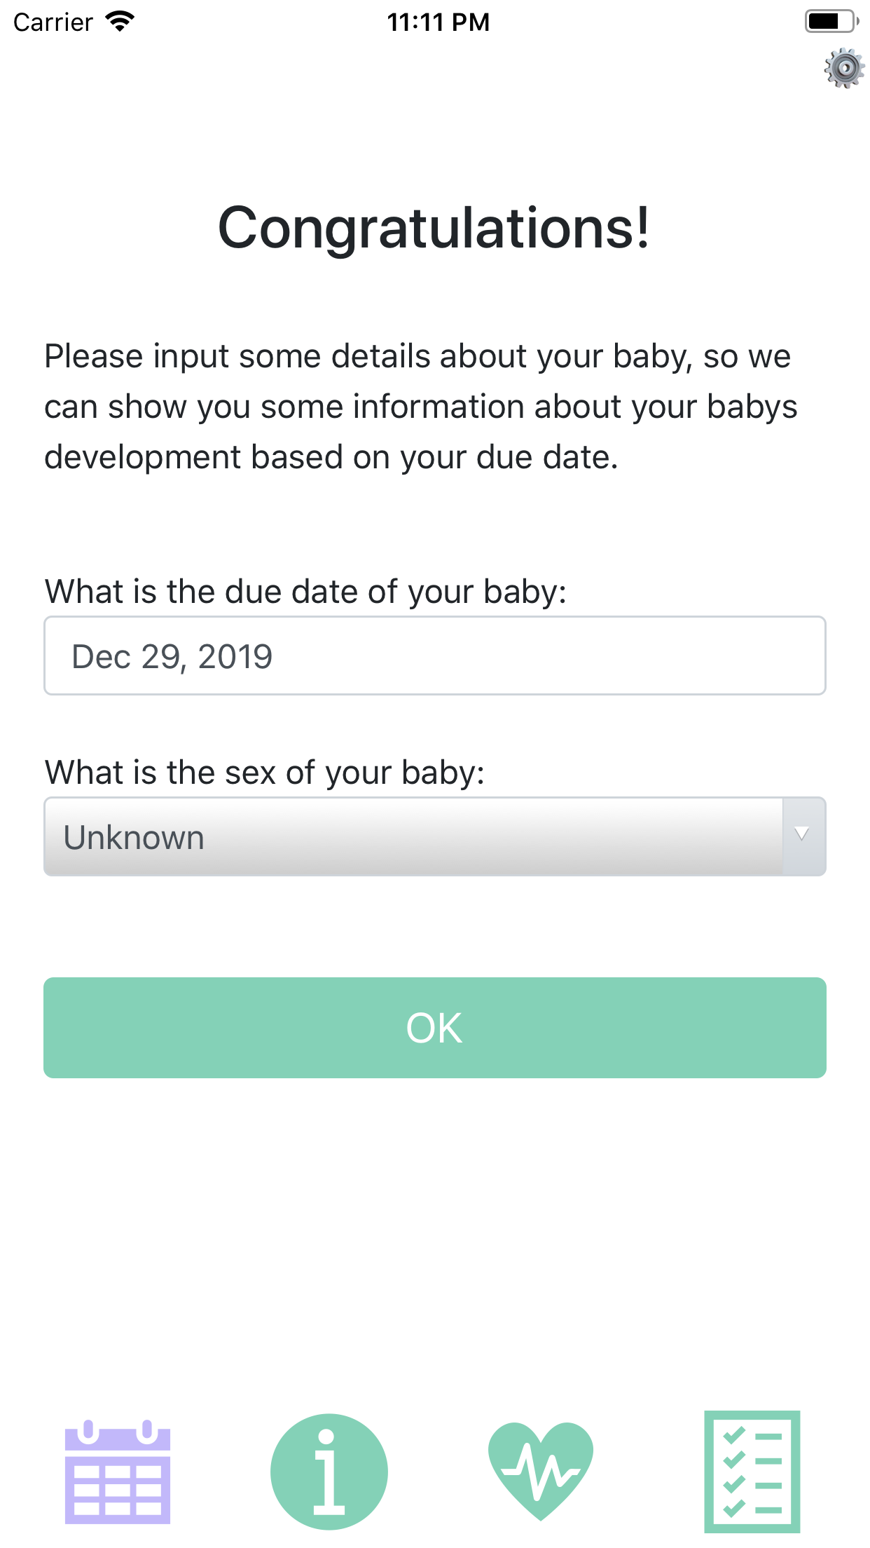Tap the Wi-Fi signal status icon
Image resolution: width=870 pixels, height=1548 pixels.
120,22
